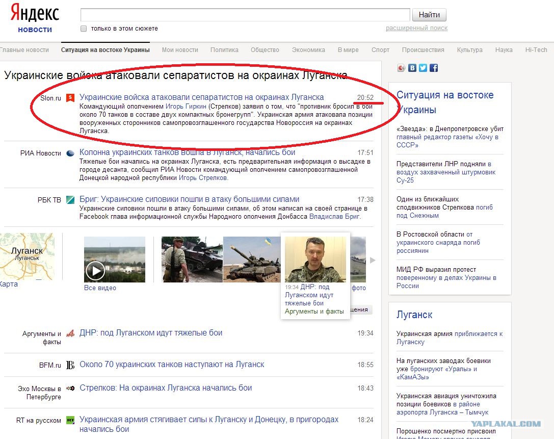Open the МИД РФ выразил протест story
Viewport: 554px width, 439px height.
pyautogui.click(x=446, y=278)
